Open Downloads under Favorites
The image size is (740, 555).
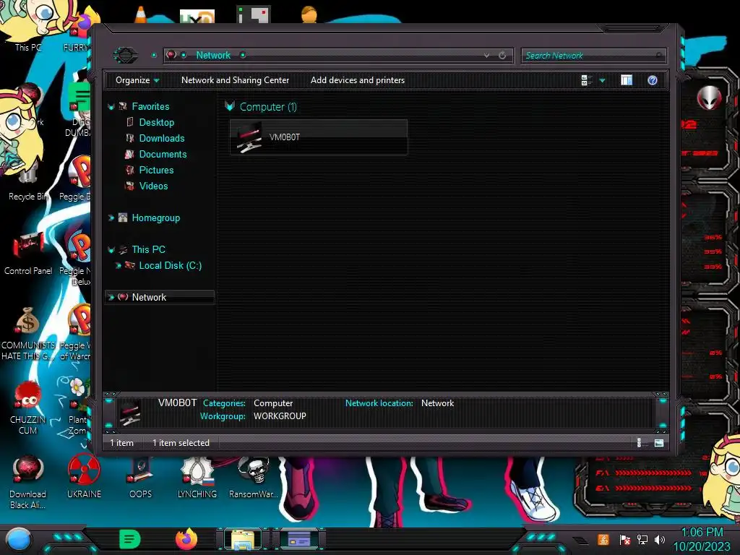pos(161,138)
